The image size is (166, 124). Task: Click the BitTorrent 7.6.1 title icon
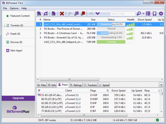3,3
